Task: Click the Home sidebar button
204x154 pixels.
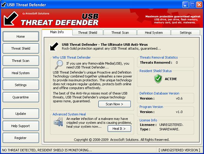Action: [x=21, y=36]
